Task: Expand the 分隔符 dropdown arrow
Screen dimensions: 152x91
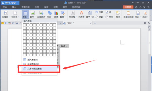Action: pos(9,17)
